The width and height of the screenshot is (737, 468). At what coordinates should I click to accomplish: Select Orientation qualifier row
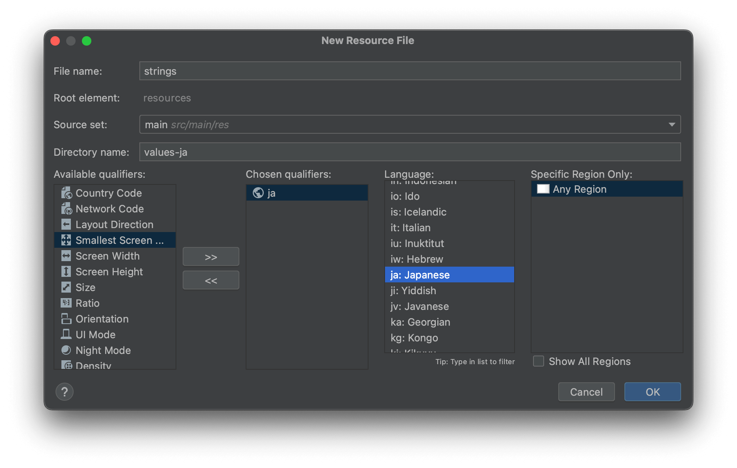(x=115, y=319)
